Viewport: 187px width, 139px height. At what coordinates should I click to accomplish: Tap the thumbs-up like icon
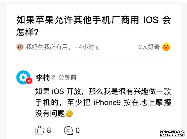point(40,130)
